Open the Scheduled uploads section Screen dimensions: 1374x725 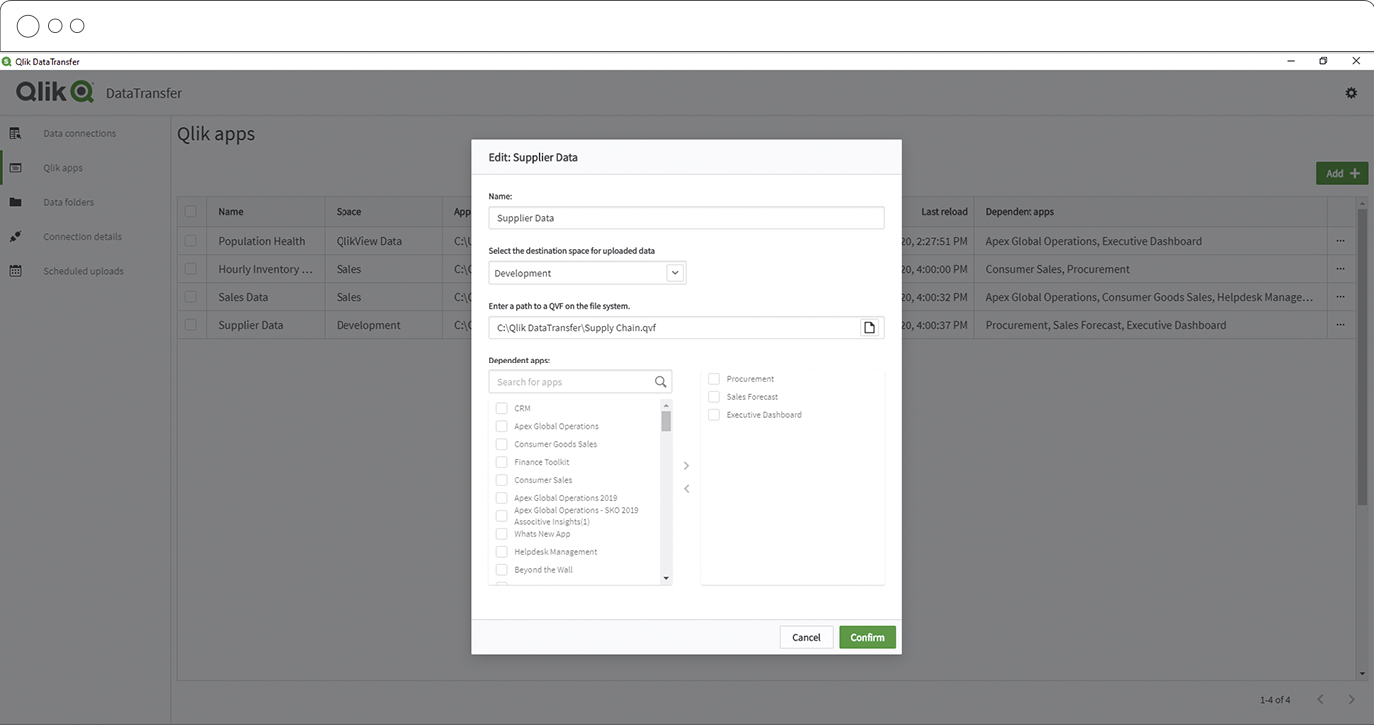(82, 270)
